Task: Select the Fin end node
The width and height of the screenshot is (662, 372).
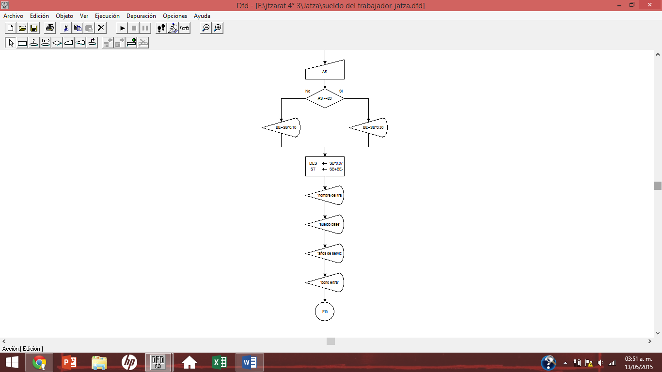Action: pos(325,311)
